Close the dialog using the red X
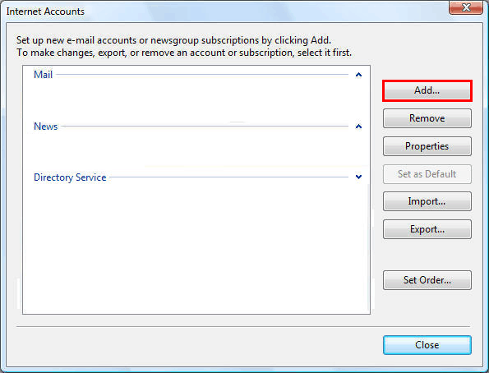Viewport: 489px width, 373px height. 466,7
